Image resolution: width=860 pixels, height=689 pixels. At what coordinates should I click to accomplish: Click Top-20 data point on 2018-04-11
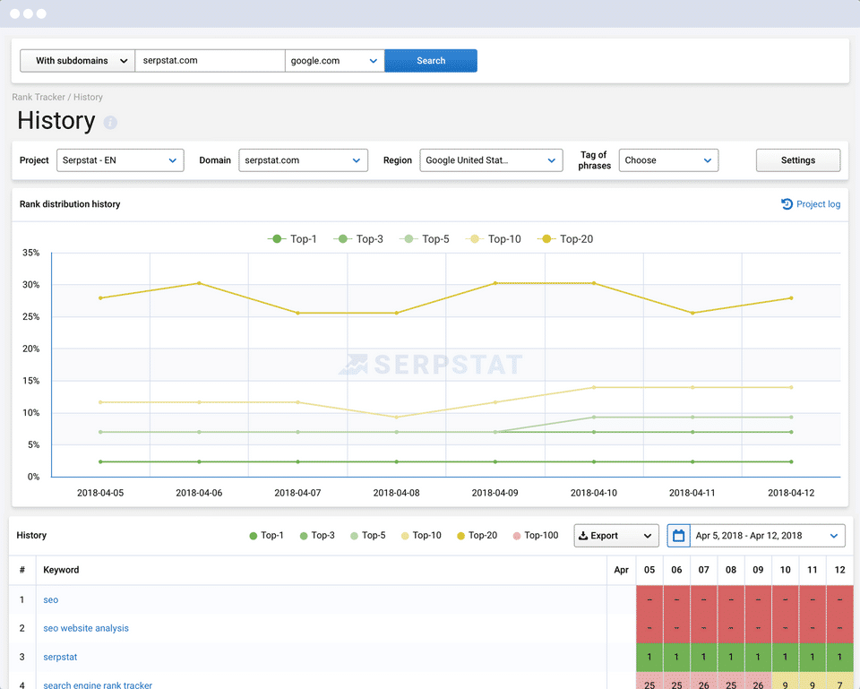692,313
